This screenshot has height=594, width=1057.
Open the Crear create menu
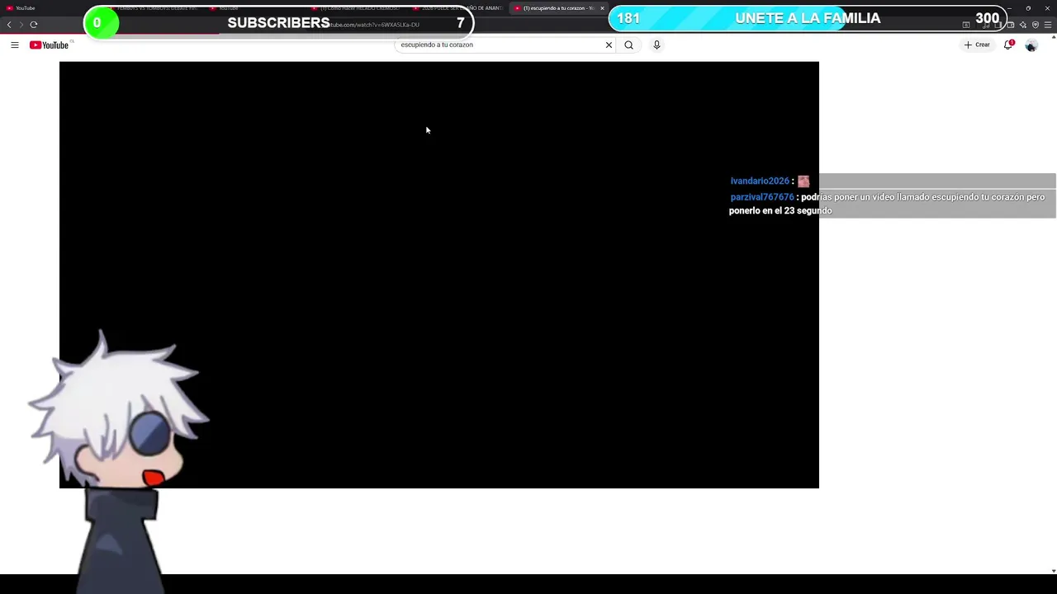977,45
